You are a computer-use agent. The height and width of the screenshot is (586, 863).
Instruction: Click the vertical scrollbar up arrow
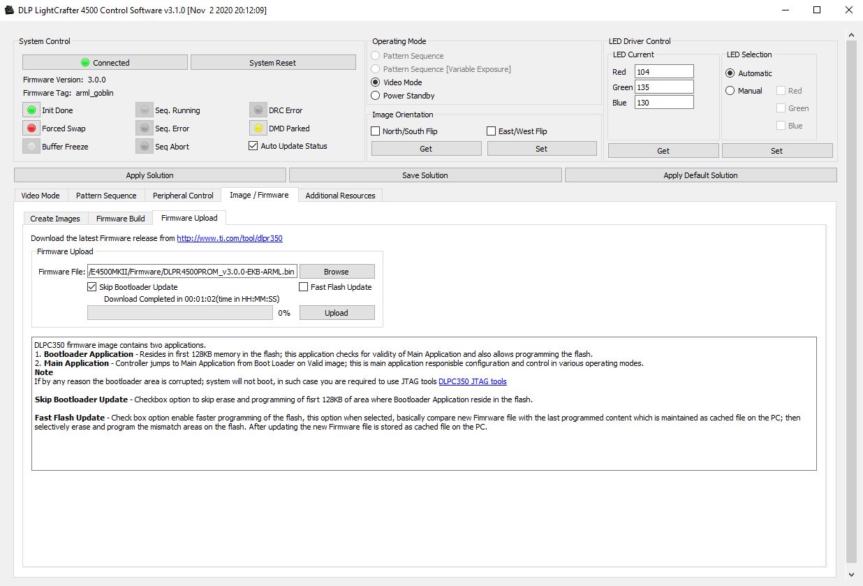click(x=851, y=34)
